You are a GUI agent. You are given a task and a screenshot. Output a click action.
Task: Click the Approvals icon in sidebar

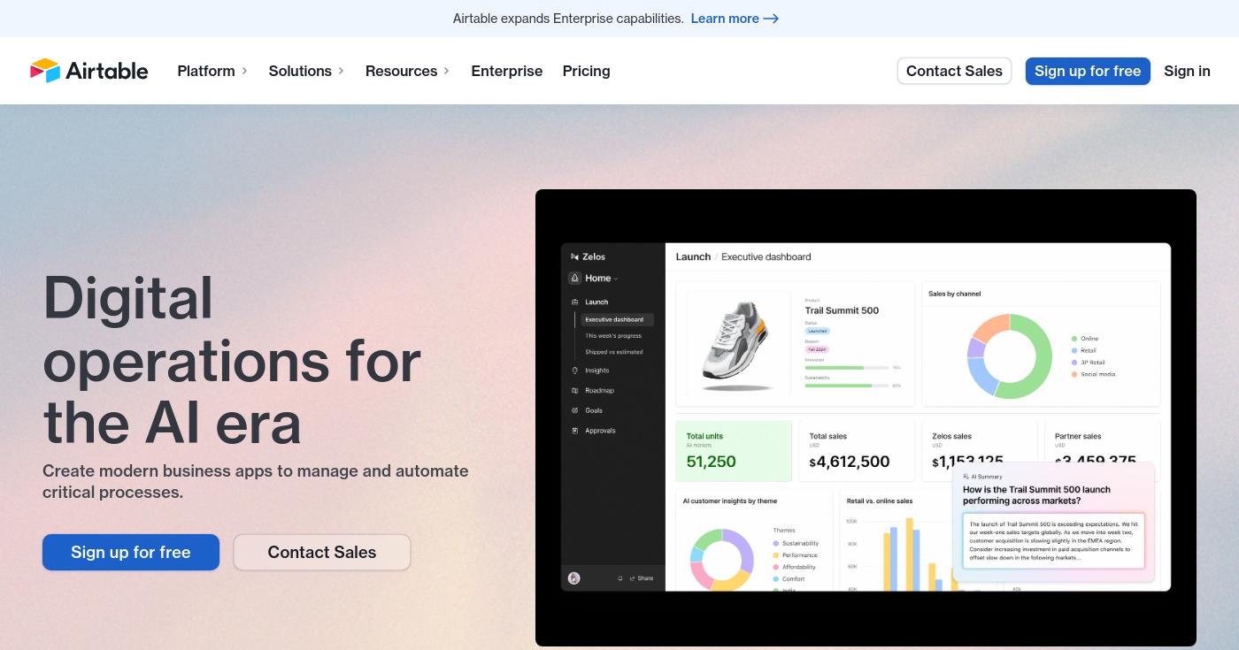click(574, 431)
